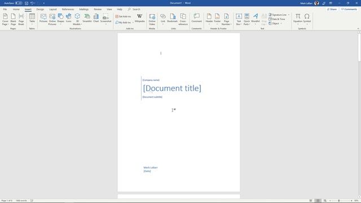Switch to Print Layout view

[x=318, y=201]
